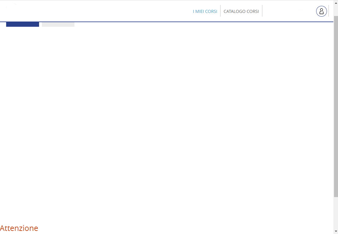This screenshot has height=234, width=338.
Task: Click the circled person avatar in header
Action: (x=321, y=11)
